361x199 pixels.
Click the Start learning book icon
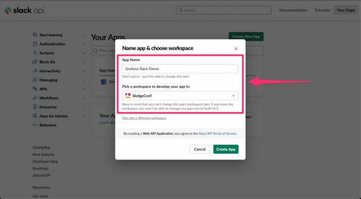pyautogui.click(x=35, y=35)
